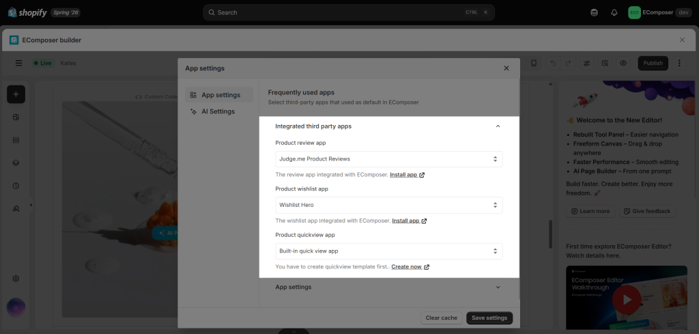Play the EComposer Editor Walkthrough video
Image resolution: width=699 pixels, height=334 pixels.
coord(627,300)
